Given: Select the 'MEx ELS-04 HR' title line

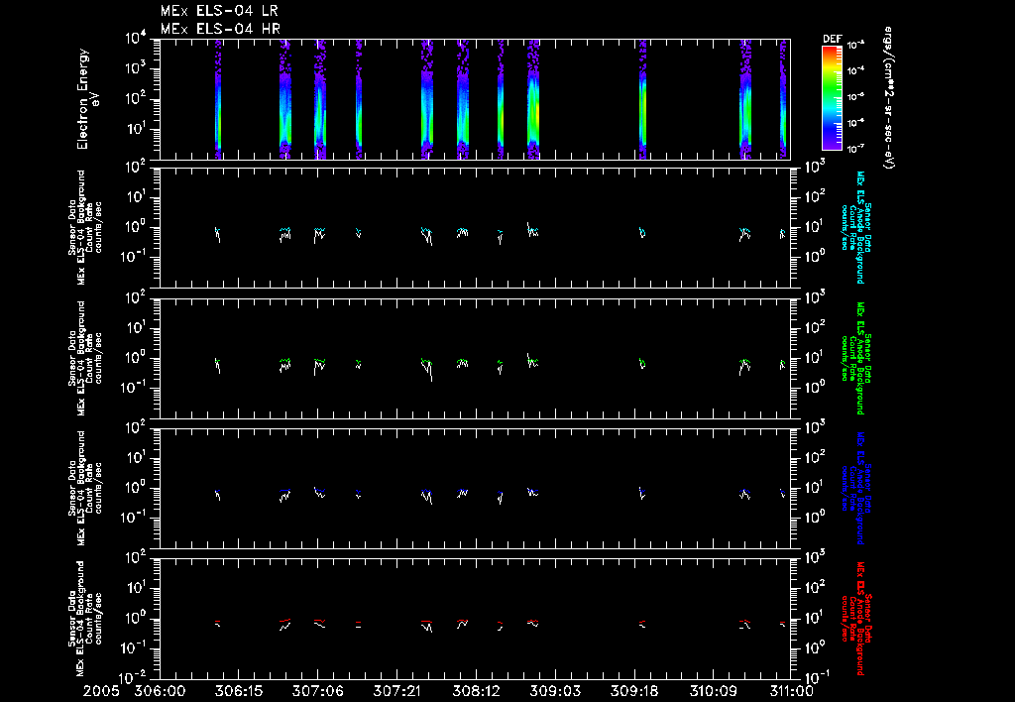Looking at the screenshot, I should tap(220, 29).
